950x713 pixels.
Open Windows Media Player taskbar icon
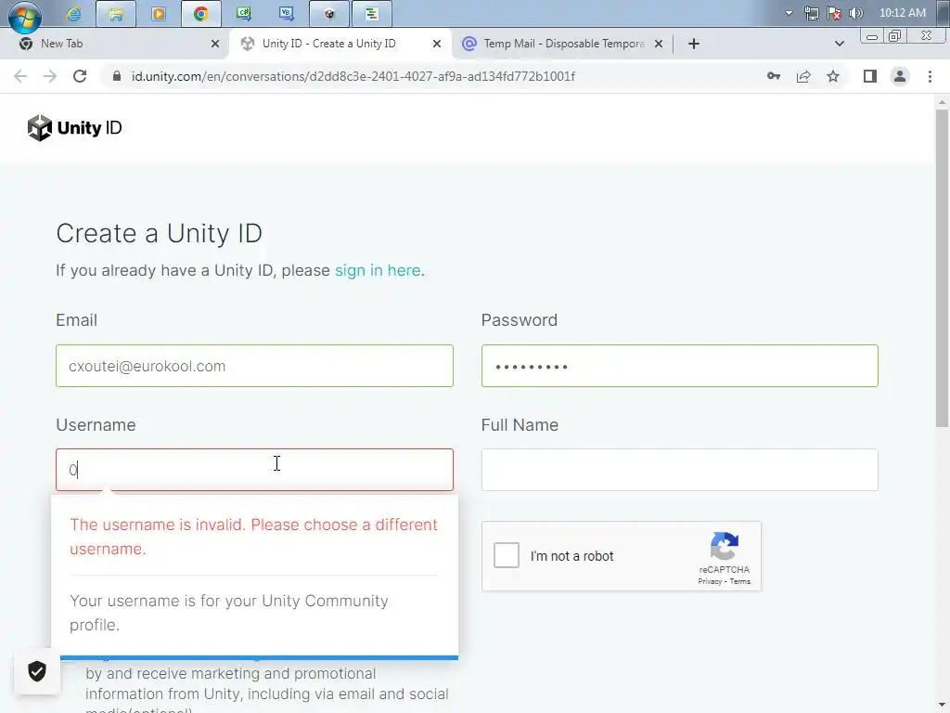(x=158, y=14)
